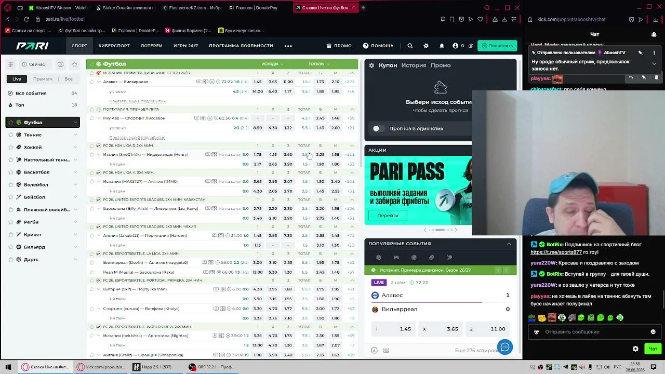665x374 pixels.
Task: Open the emoji picker in Kick chat
Action: (x=653, y=332)
